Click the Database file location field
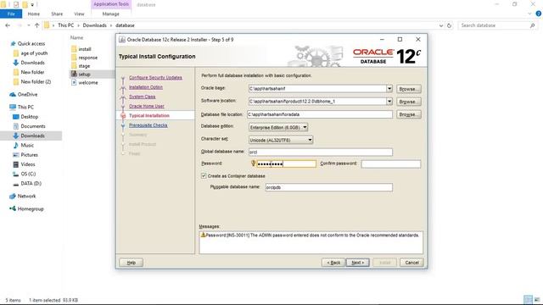543x305 pixels. tap(320, 114)
